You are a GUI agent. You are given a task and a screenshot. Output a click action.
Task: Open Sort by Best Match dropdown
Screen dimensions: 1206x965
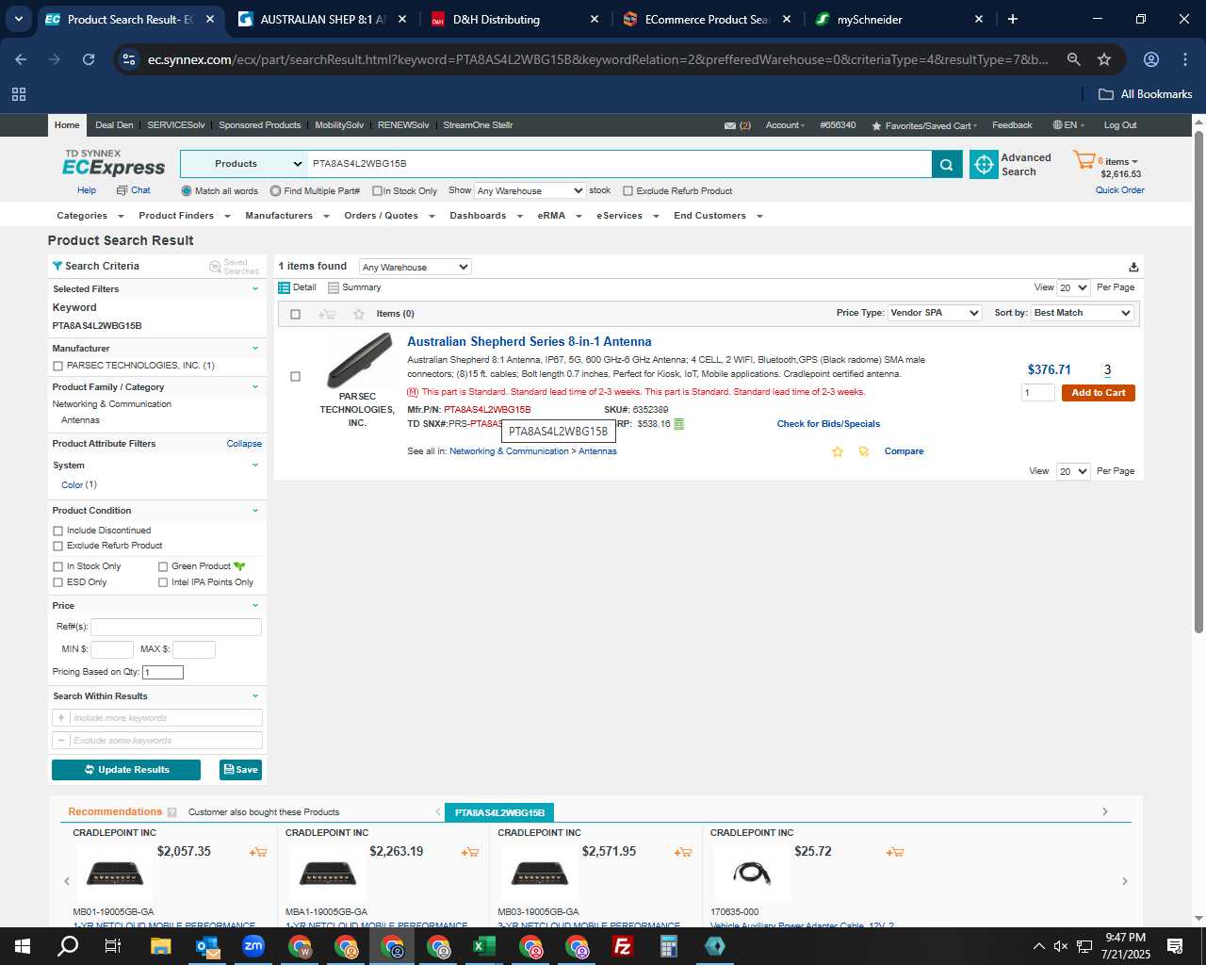pyautogui.click(x=1083, y=313)
